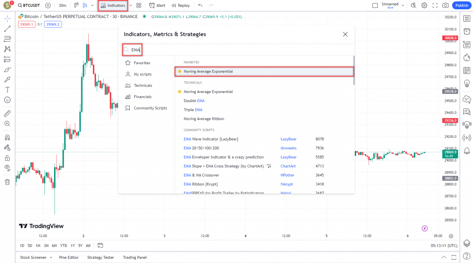Open the Pine Editor tab
Image resolution: width=473 pixels, height=263 pixels.
(x=69, y=257)
